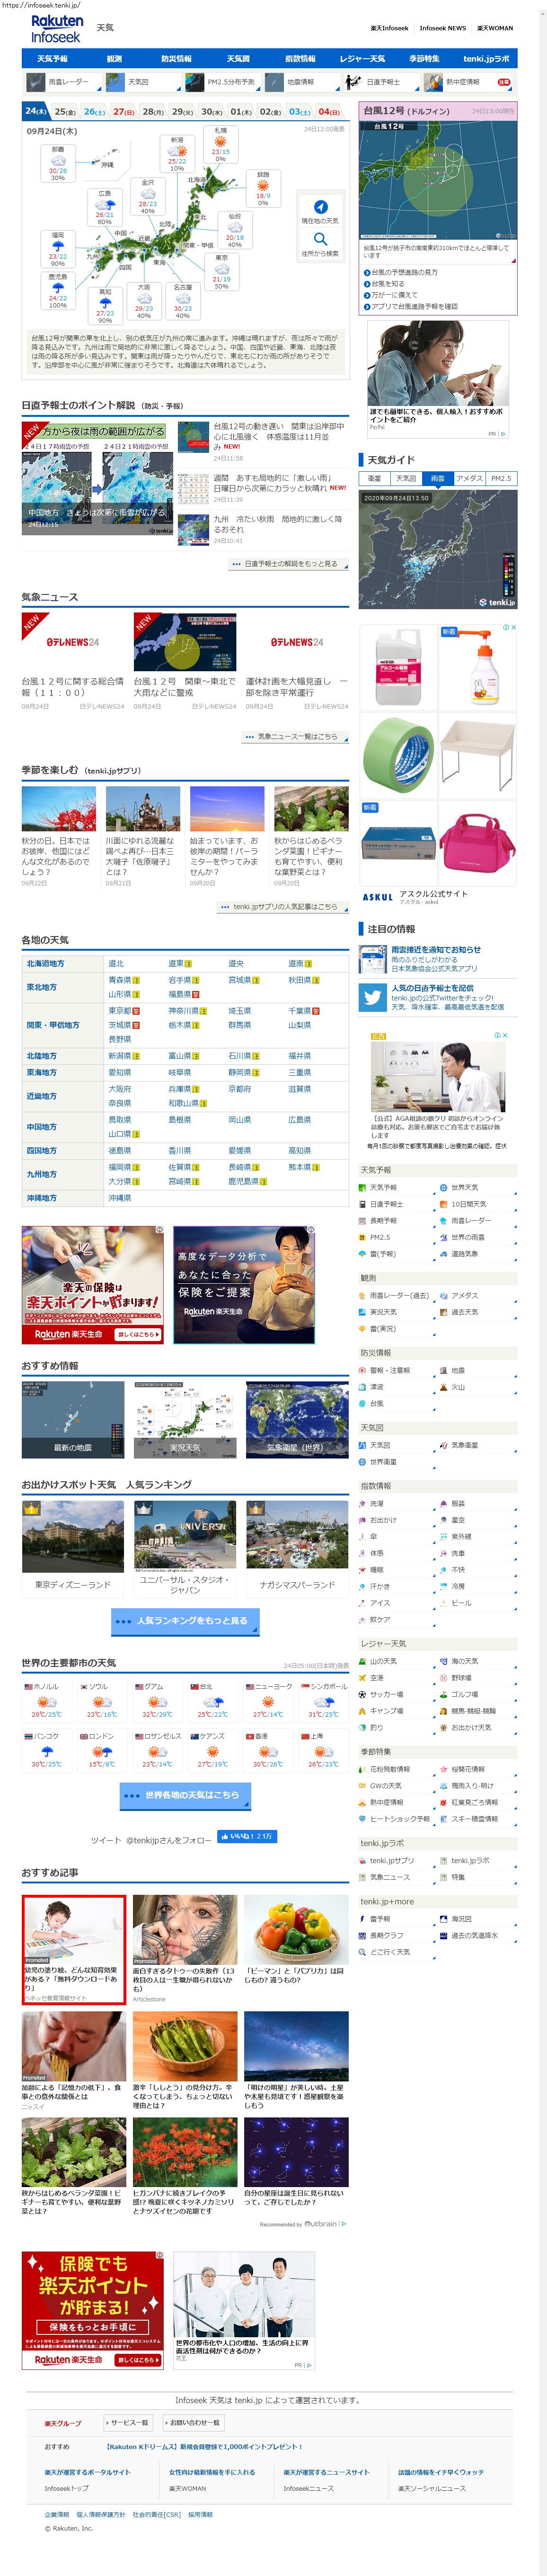Image resolution: width=547 pixels, height=2576 pixels.
Task: Click the 空港 airplane icon in leisure weather
Action: click(x=362, y=1678)
